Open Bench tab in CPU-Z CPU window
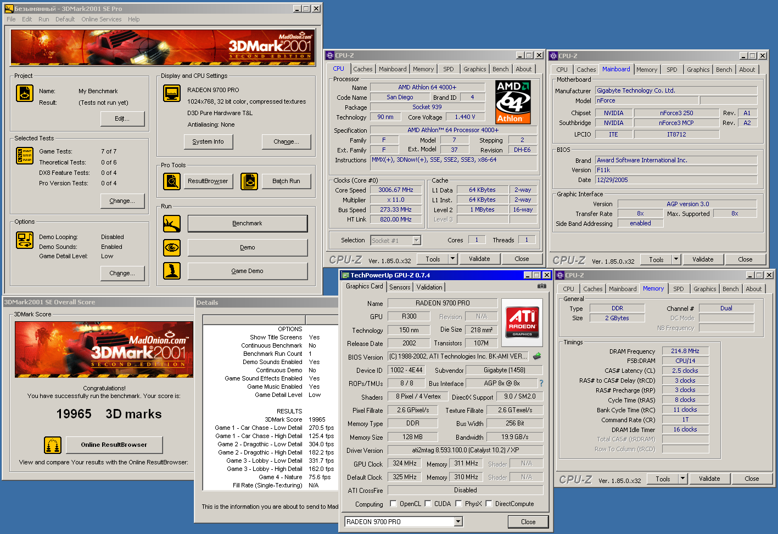Screen dimensions: 778x534 (x=500, y=69)
